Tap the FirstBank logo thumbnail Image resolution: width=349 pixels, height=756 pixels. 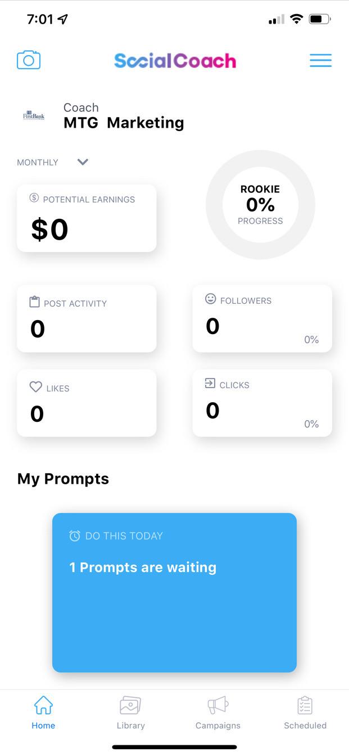tap(33, 115)
